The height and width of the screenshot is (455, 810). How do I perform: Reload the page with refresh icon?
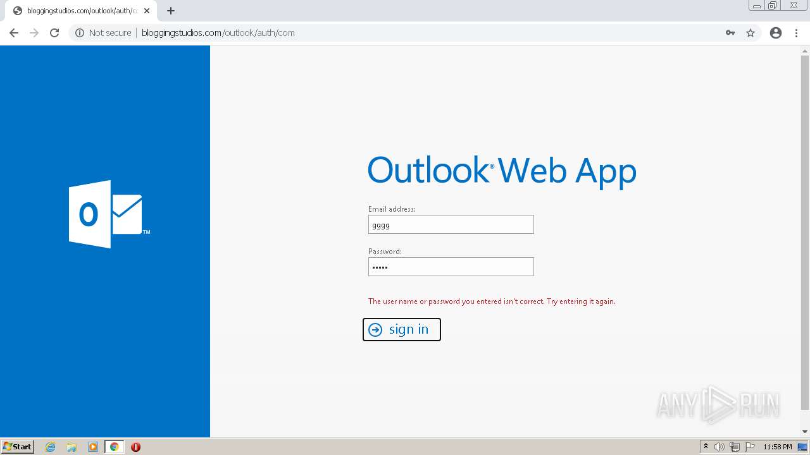point(54,33)
